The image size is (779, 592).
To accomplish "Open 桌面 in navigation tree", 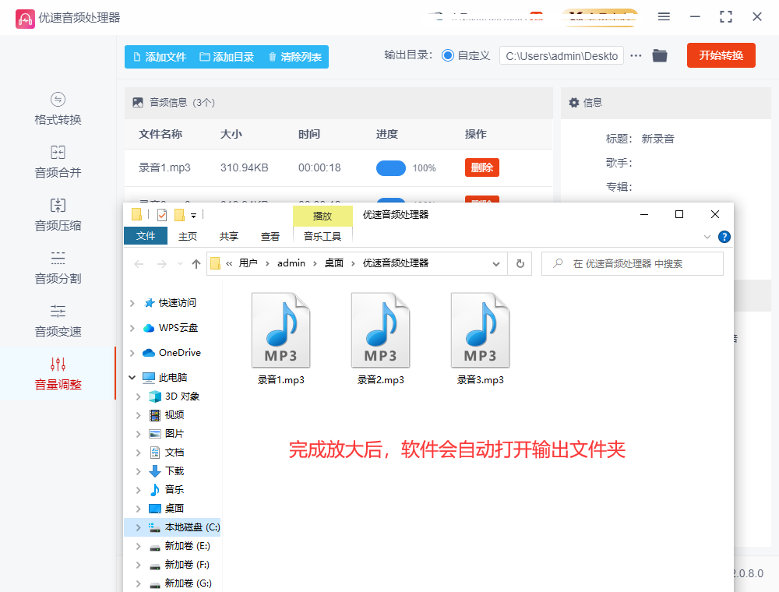I will pyautogui.click(x=167, y=509).
